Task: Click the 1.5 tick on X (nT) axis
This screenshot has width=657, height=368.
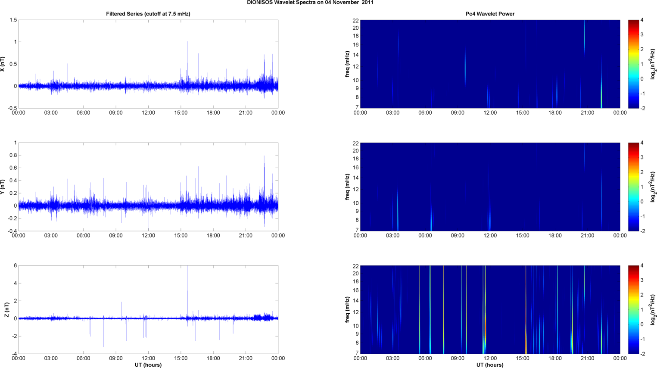Action: pos(13,20)
